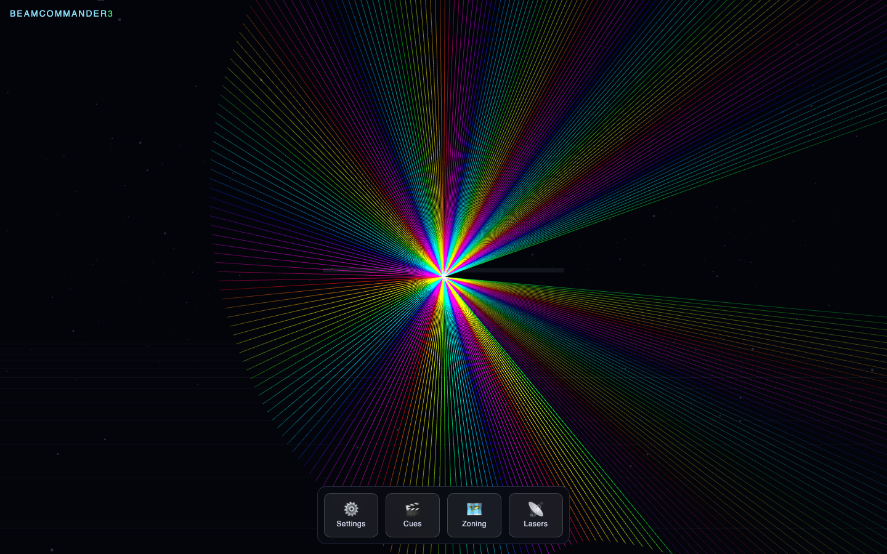Open the Zoning map button
887x554 pixels.
click(x=474, y=515)
